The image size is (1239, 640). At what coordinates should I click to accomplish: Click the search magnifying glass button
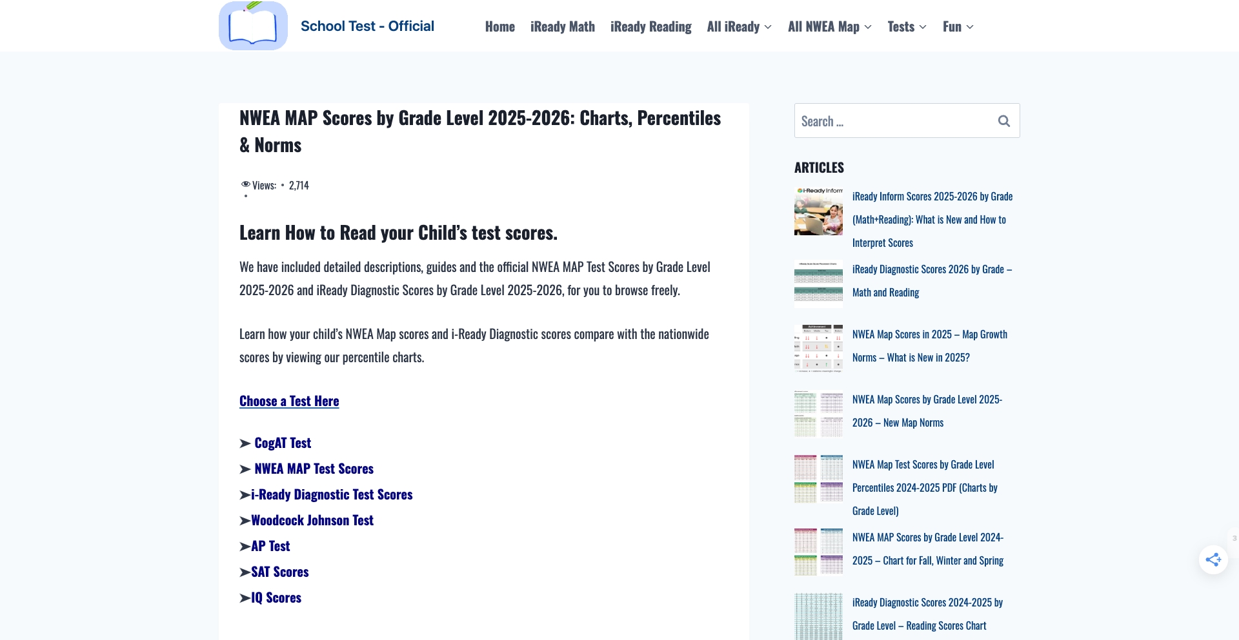[x=1003, y=121]
